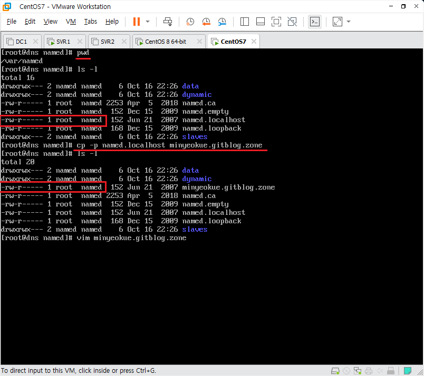424x376 pixels.
Task: Toggle the library sidebar panel
Action: [x=245, y=22]
